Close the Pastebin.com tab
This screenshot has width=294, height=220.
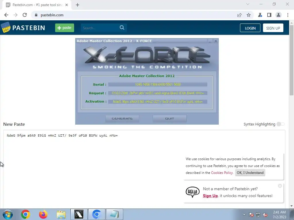coord(67,5)
